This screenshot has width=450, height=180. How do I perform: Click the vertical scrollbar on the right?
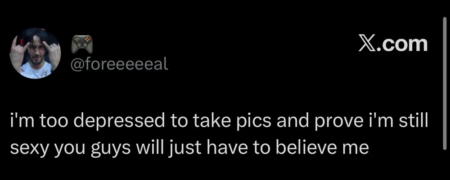(x=445, y=83)
